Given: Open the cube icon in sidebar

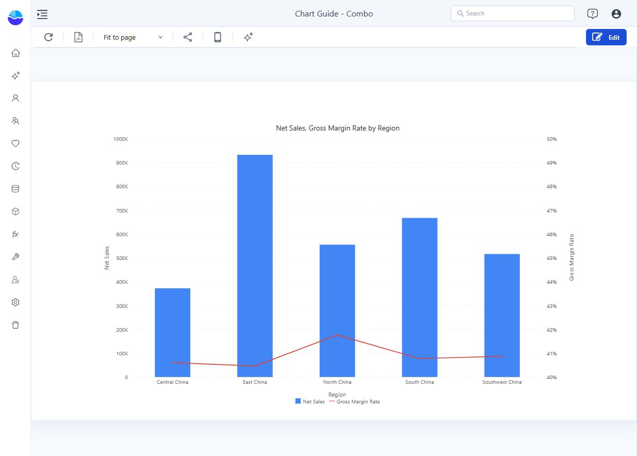Looking at the screenshot, I should pyautogui.click(x=15, y=211).
